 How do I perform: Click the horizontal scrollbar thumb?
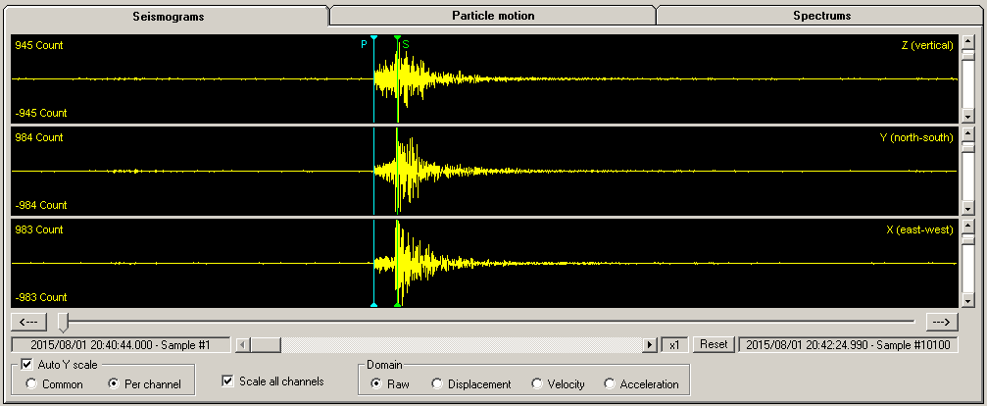[267, 345]
